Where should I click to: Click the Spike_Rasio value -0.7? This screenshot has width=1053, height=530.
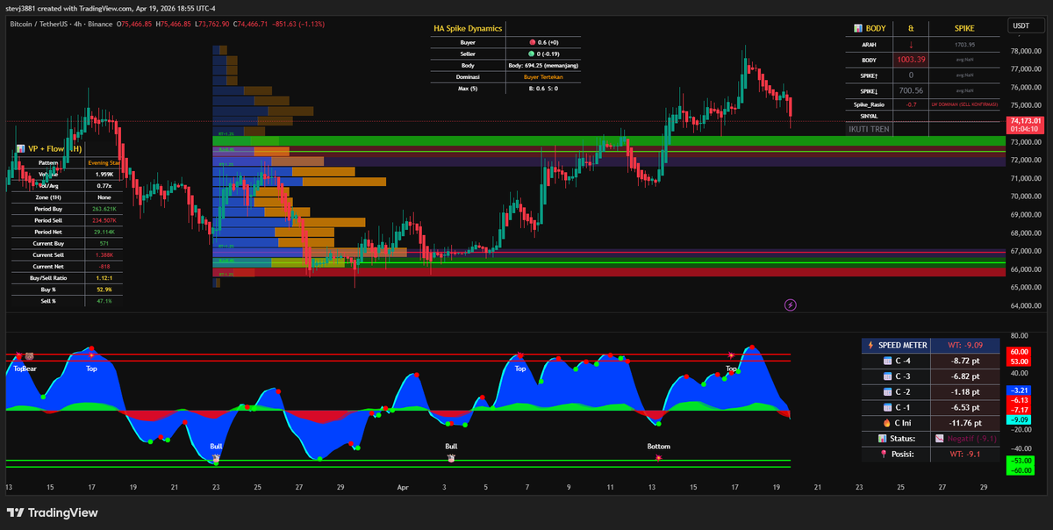pos(912,104)
